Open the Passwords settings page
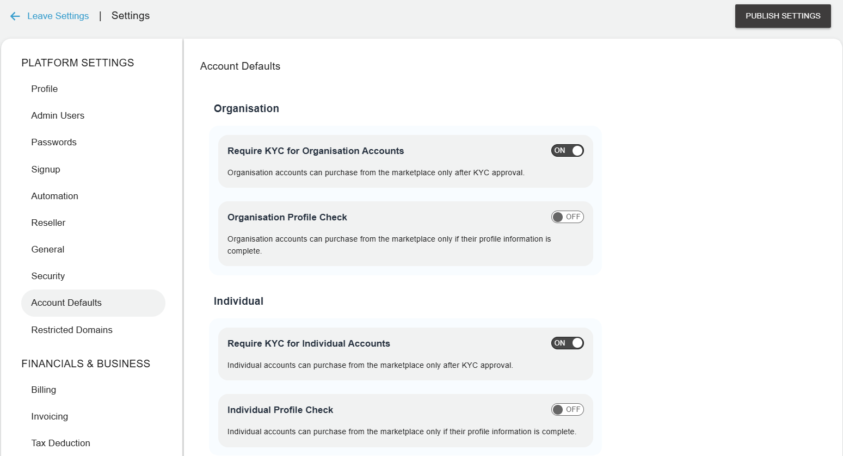Image resolution: width=843 pixels, height=456 pixels. (54, 142)
